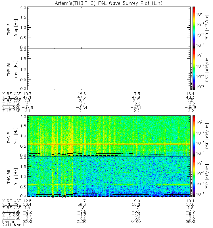Screen dimensions: 213x228
Task: Click the THC Y_LE_SSE value -3.7
Action: pos(27,215)
